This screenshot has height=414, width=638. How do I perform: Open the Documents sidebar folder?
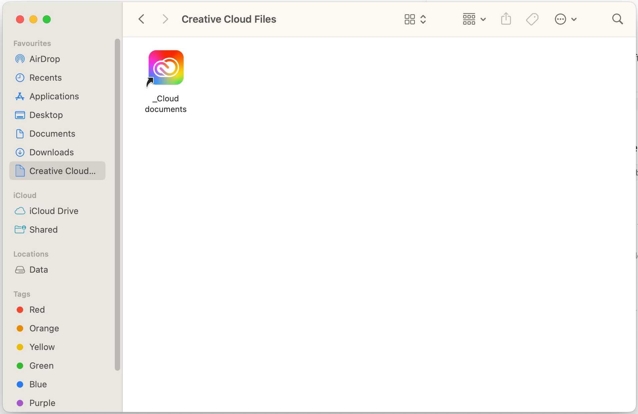(x=57, y=134)
